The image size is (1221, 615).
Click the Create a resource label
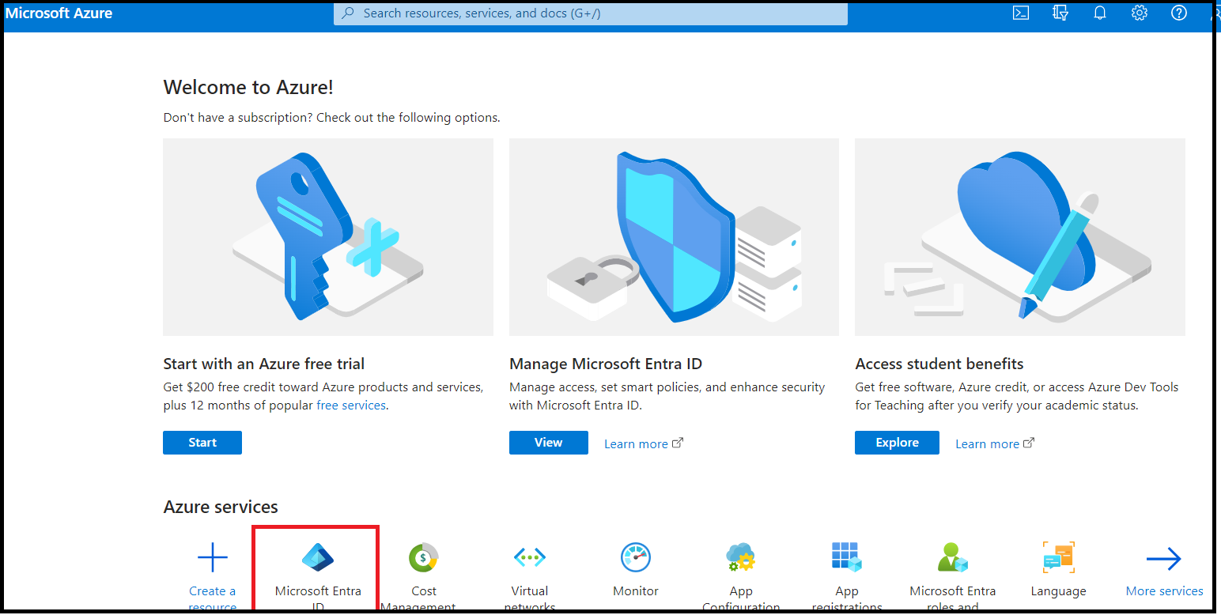pos(212,599)
